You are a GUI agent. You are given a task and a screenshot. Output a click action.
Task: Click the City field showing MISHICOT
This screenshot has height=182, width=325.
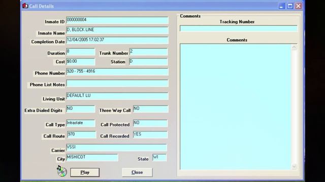[92, 157]
